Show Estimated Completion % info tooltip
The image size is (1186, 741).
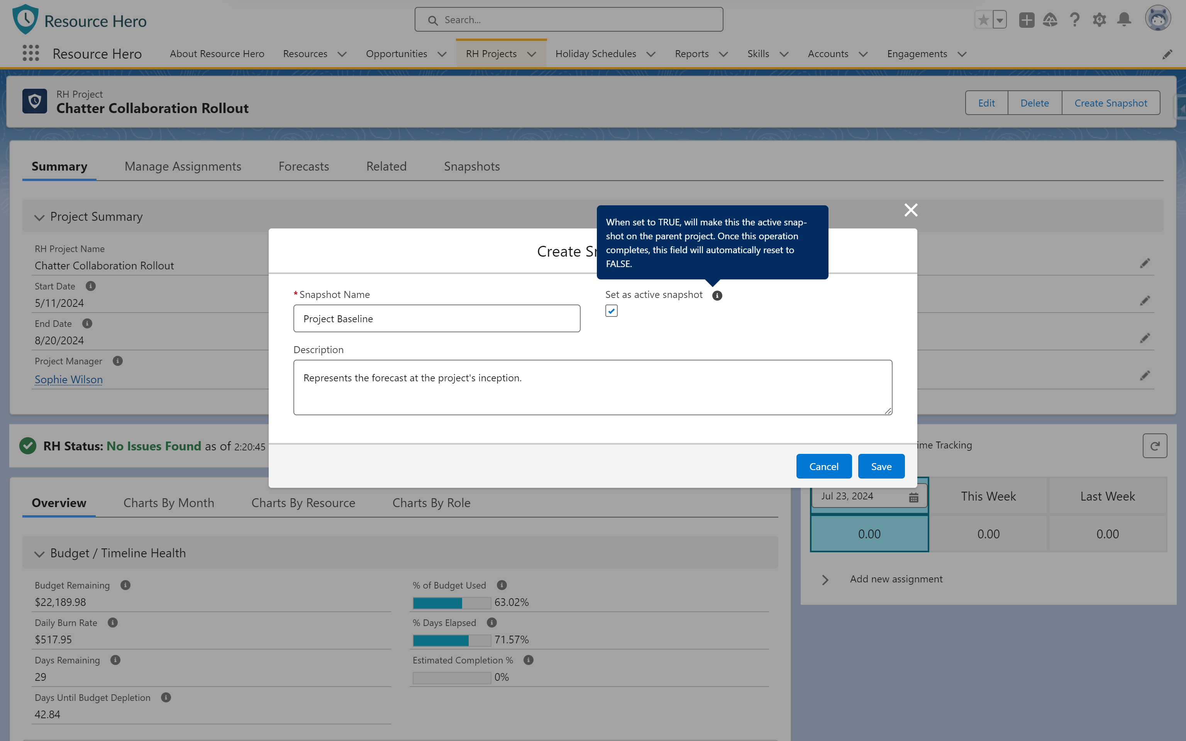tap(528, 660)
